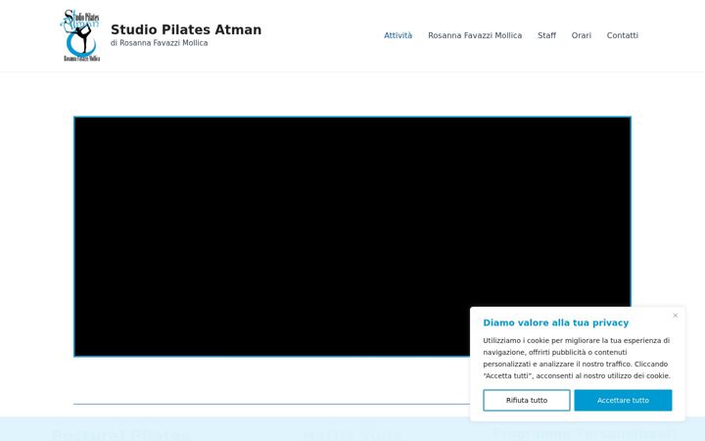Image resolution: width=705 pixels, height=441 pixels.
Task: Click Rifiuta tutto button
Action: (527, 400)
